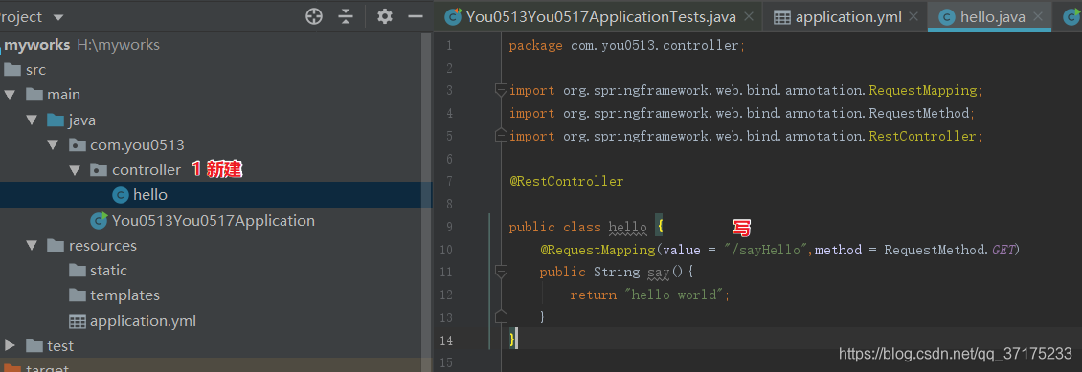Image resolution: width=1082 pixels, height=372 pixels.
Task: Collapse the java folder arrow
Action: pos(31,120)
